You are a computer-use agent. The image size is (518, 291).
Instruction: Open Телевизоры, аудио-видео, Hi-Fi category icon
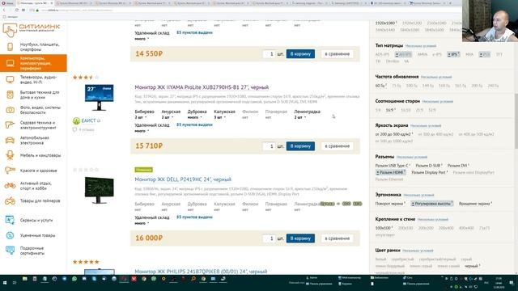(11, 79)
